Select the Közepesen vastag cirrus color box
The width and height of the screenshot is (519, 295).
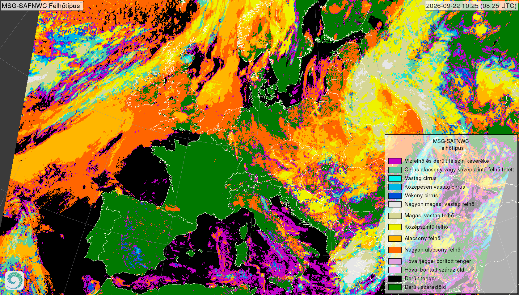(x=395, y=187)
